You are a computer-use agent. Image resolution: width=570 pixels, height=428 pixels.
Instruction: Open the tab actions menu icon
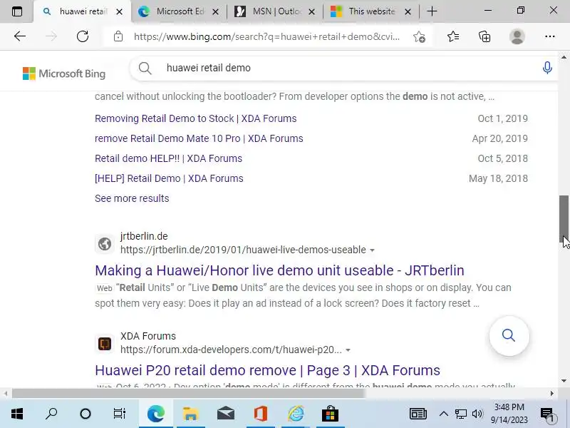tap(16, 11)
